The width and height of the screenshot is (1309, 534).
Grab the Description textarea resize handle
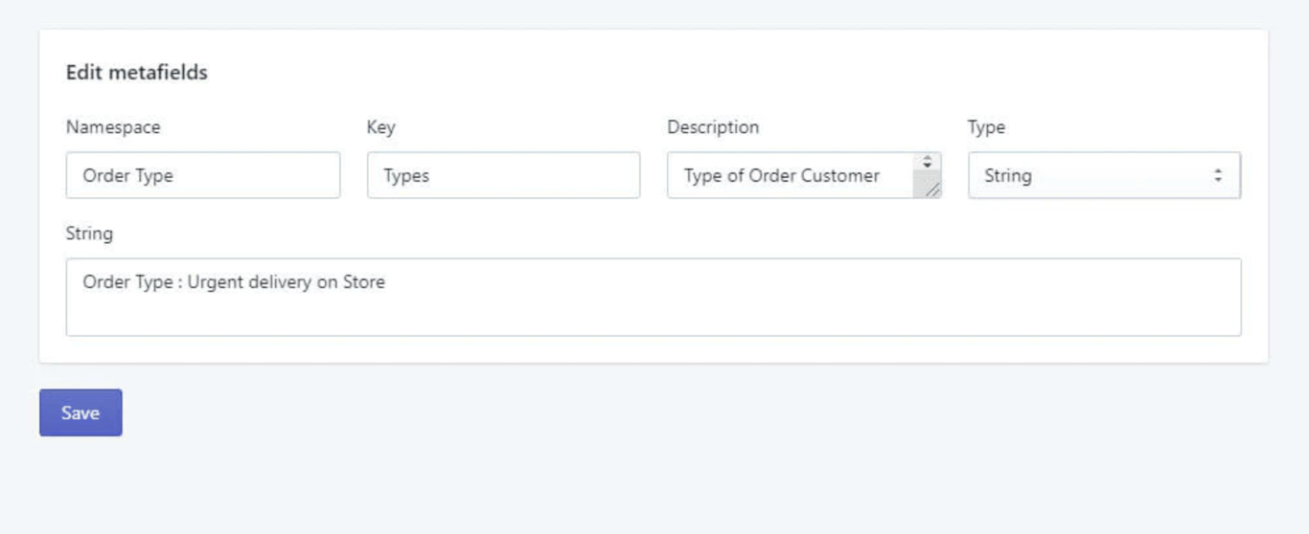tap(932, 190)
